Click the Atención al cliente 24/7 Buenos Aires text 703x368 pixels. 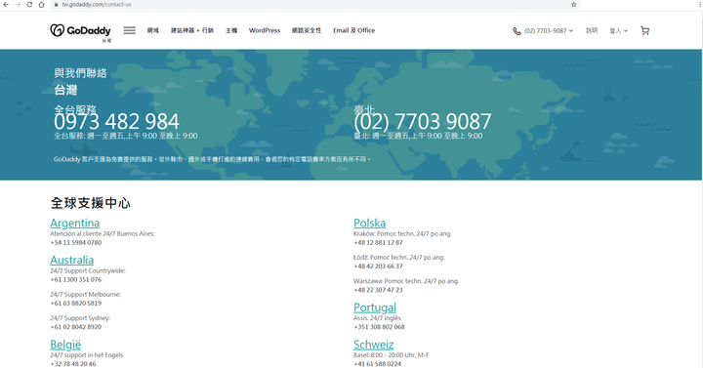pos(103,234)
